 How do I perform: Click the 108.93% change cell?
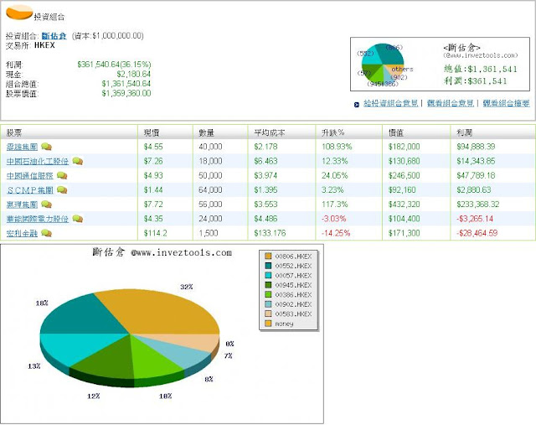(x=337, y=147)
